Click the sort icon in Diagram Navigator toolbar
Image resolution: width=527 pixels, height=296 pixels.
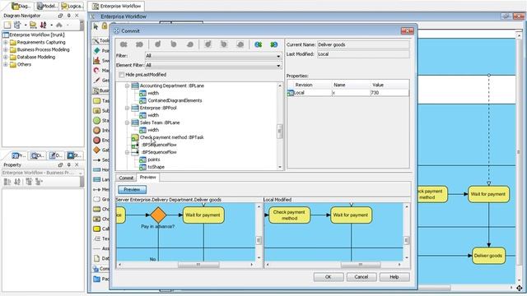(x=44, y=25)
